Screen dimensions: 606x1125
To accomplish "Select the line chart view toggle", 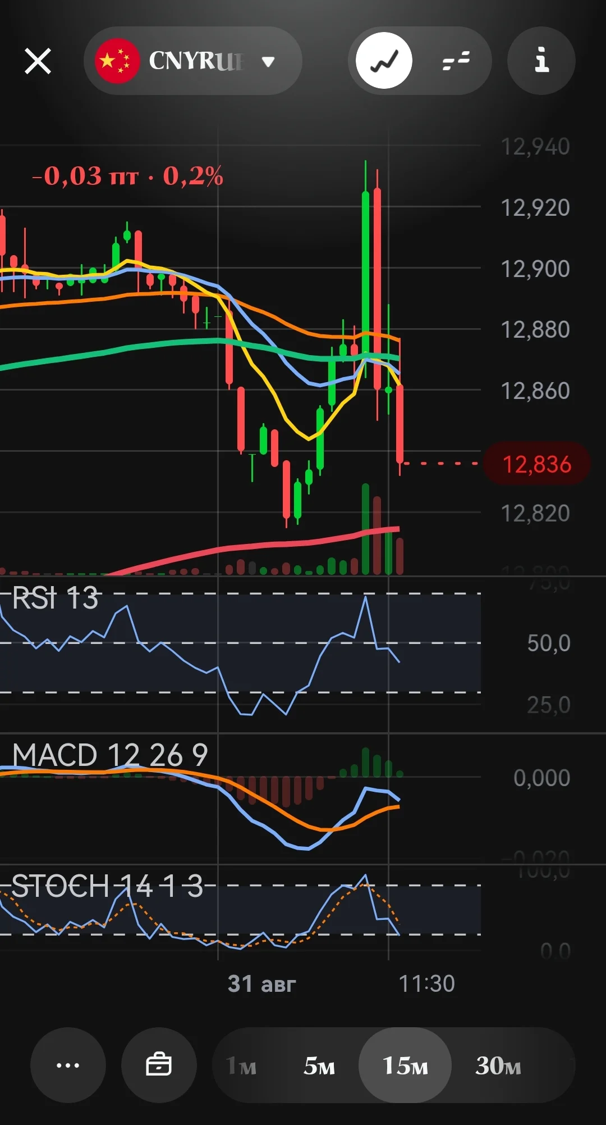I will (384, 61).
